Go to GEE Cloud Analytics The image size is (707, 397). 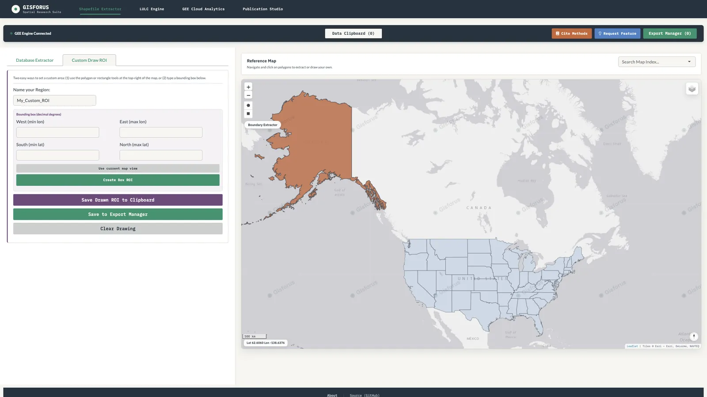coord(203,9)
